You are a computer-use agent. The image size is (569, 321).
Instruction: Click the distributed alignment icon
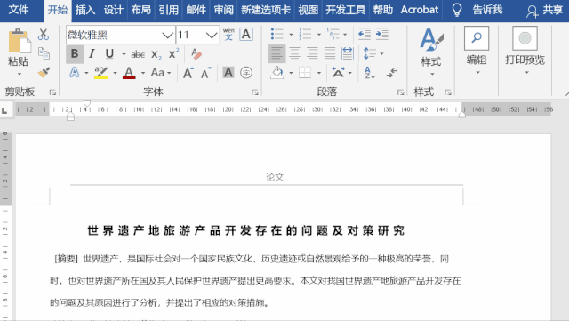[x=348, y=53]
